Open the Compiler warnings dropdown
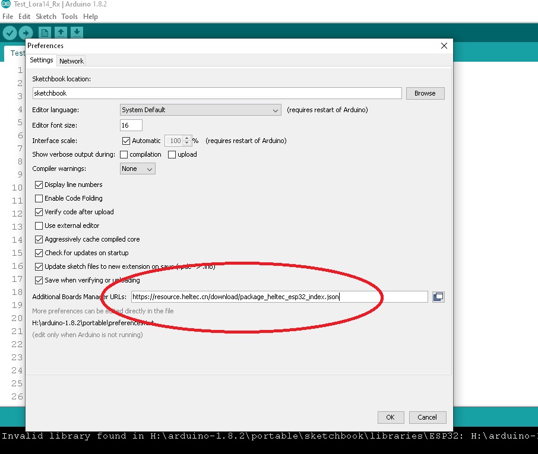Screen dimensions: 538x454 click(x=137, y=169)
